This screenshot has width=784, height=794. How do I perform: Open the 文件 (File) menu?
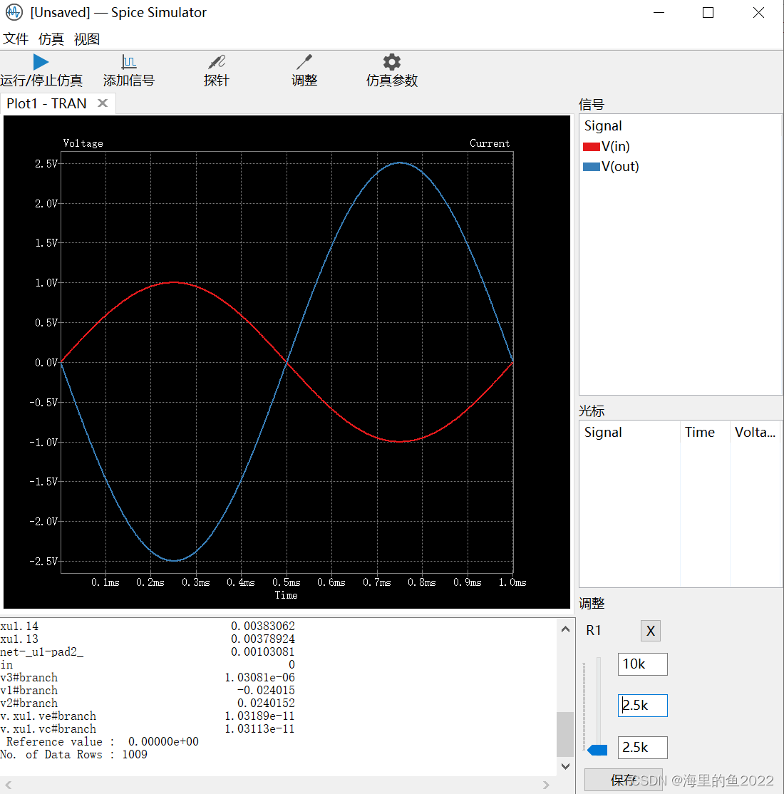(x=16, y=39)
